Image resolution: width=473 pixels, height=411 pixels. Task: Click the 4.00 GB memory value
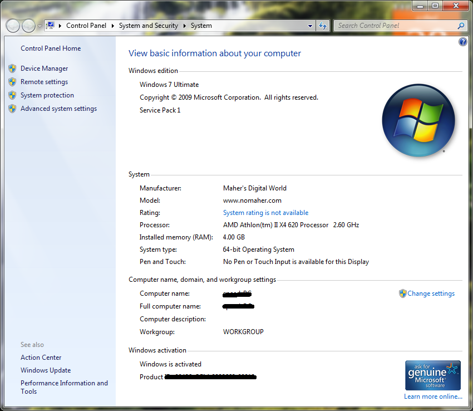[234, 237]
